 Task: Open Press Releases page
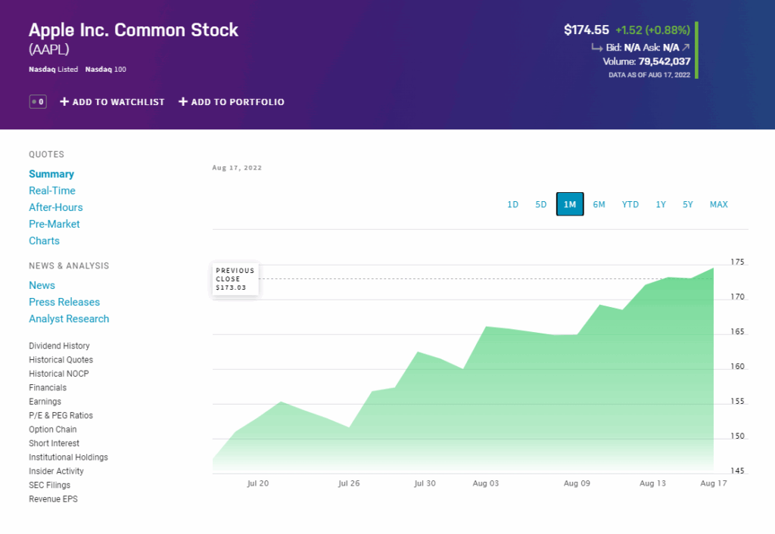tap(64, 302)
